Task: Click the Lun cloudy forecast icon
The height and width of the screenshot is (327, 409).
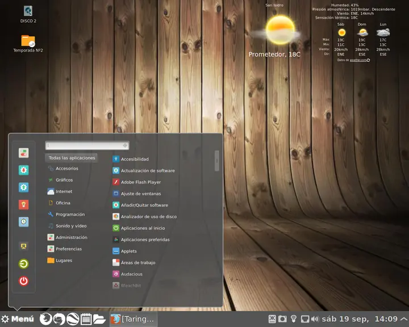Action: click(x=383, y=32)
